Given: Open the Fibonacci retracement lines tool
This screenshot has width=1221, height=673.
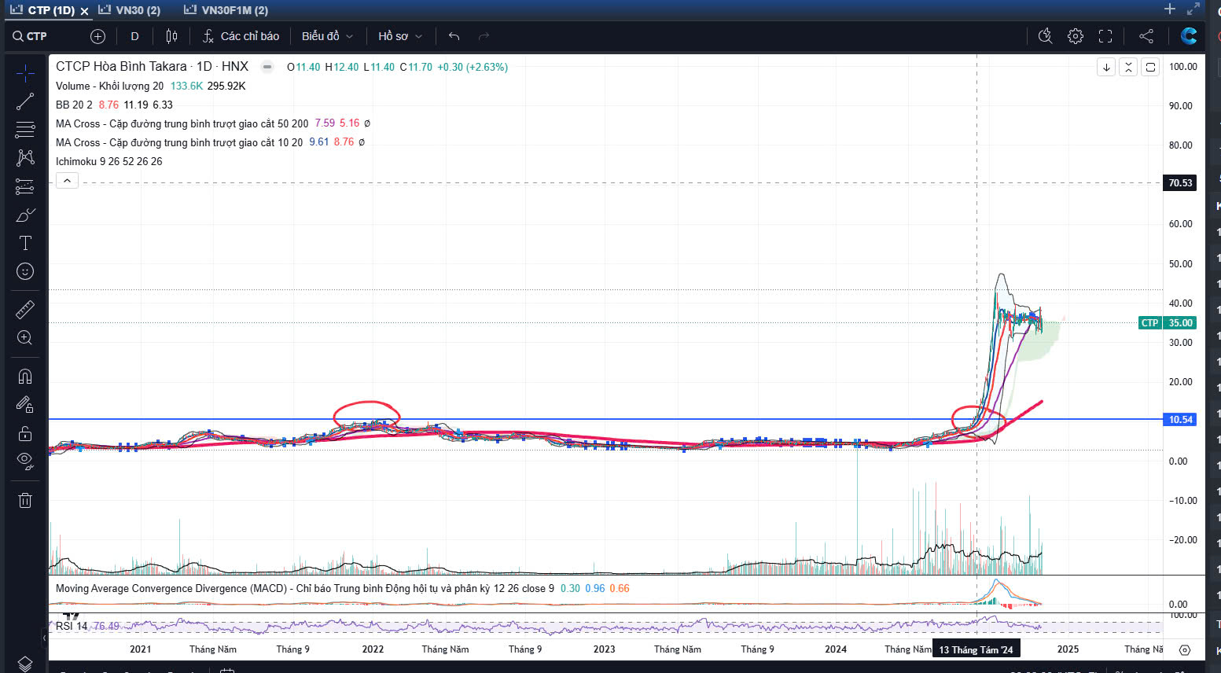Looking at the screenshot, I should (25, 130).
